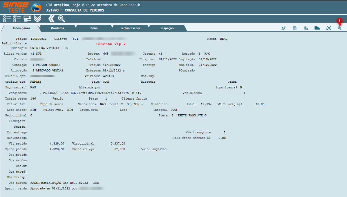Click the document sheet icon
Screen dimensions: 347x197
(x=294, y=28)
